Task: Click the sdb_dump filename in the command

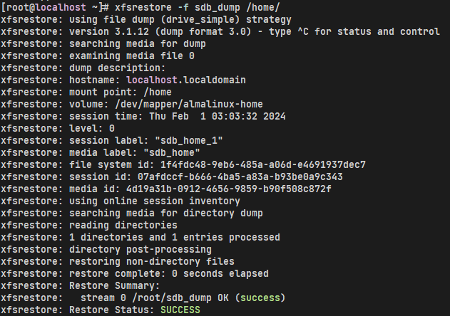Action: click(203, 7)
